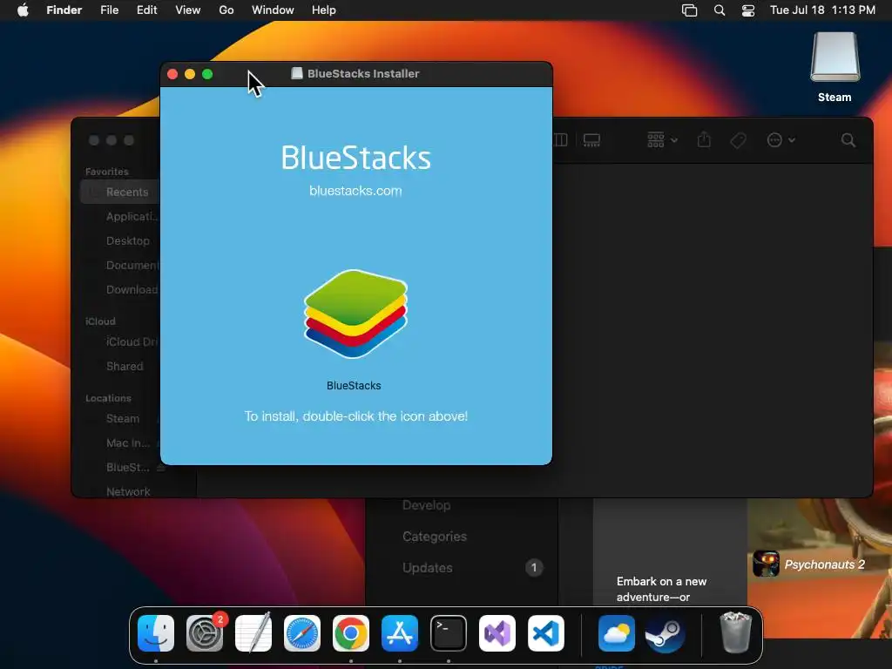Select Develop in App Store sidebar

point(427,505)
